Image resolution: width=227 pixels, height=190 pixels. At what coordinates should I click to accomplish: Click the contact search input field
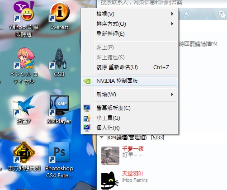pos(162,3)
